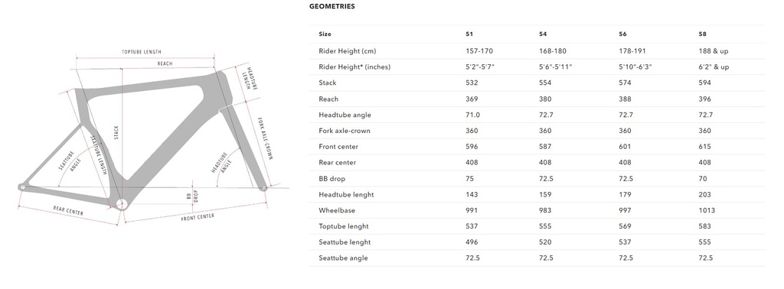
Task: Click the frame diagram head tube
Action: (x=226, y=89)
